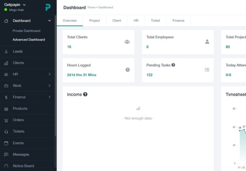Click the Events calendar icon
Image resolution: width=246 pixels, height=171 pixels.
tap(6, 143)
